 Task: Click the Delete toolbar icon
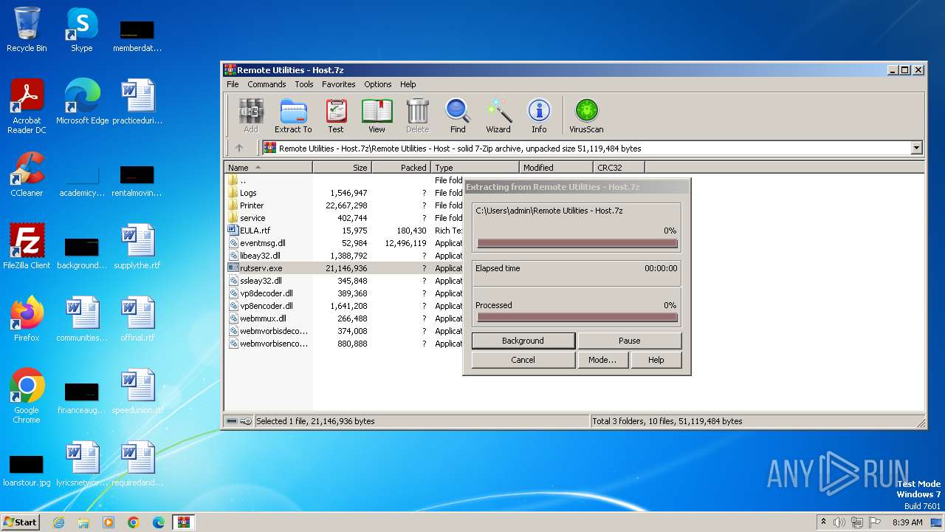click(x=417, y=116)
